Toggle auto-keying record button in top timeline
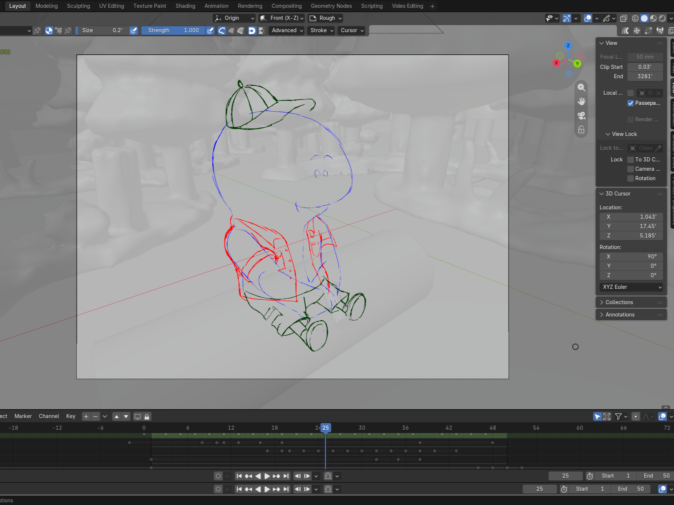 coord(218,476)
